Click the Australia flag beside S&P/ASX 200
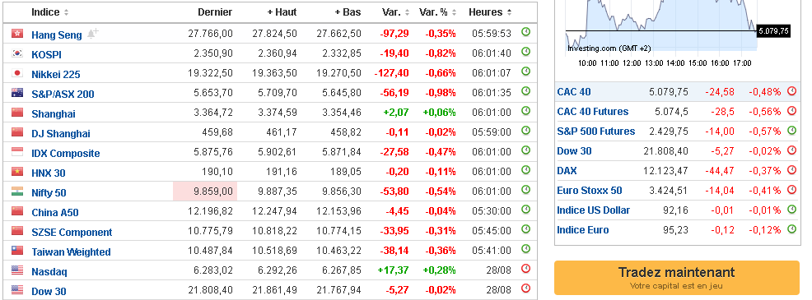Screen dimensions: 812x300 pyautogui.click(x=17, y=93)
